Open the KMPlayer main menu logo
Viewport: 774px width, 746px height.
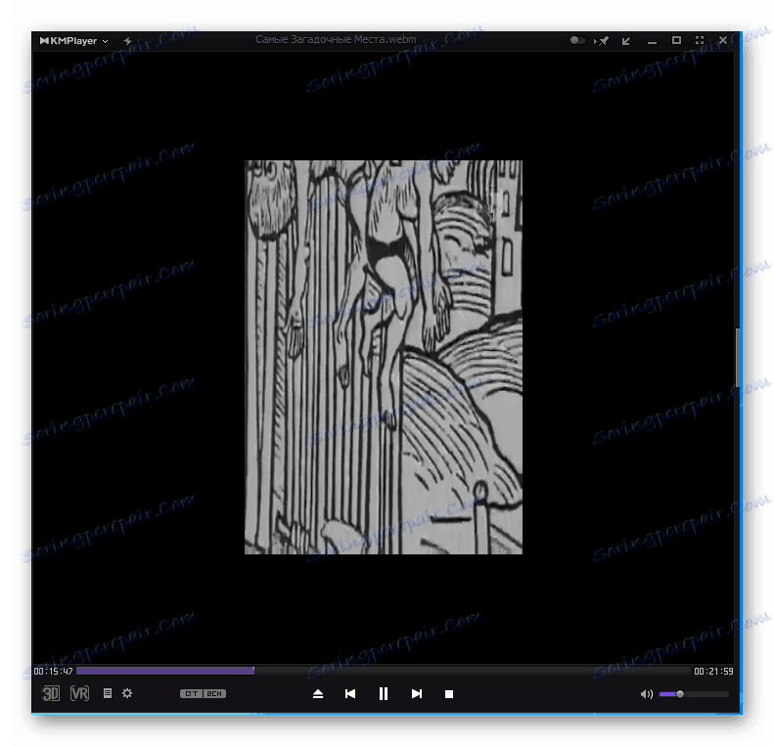pyautogui.click(x=73, y=41)
